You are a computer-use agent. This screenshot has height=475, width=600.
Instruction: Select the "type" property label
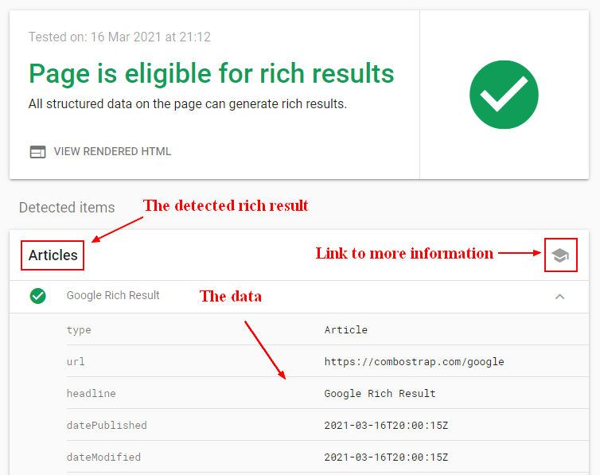79,329
